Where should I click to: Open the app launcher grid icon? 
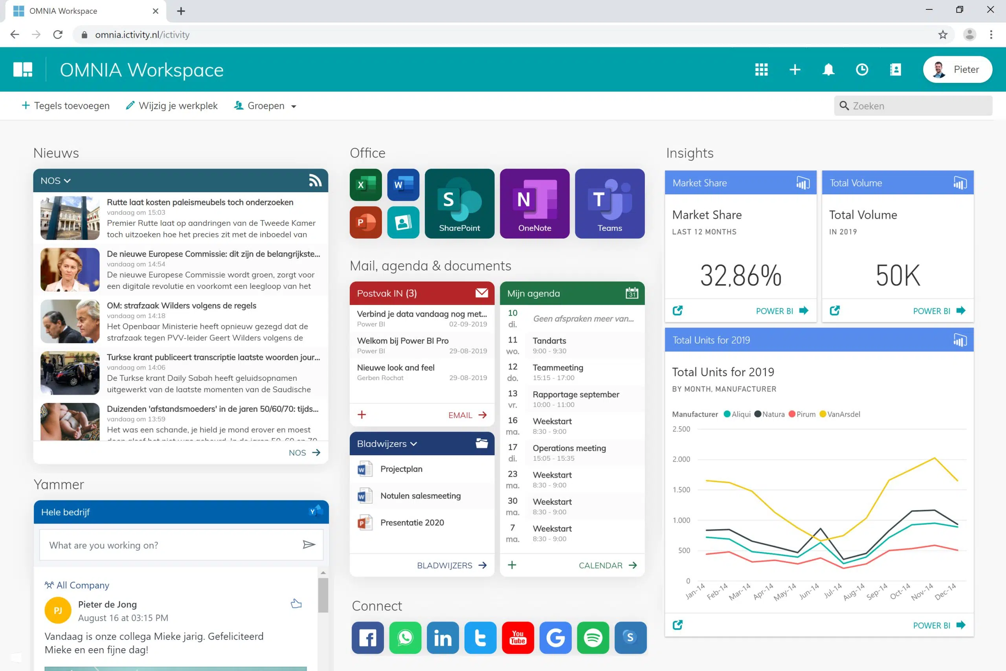(761, 69)
